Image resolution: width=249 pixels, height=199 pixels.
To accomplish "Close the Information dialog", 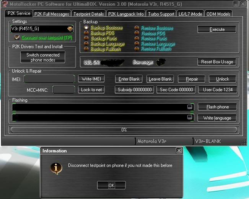I will (x=179, y=150).
